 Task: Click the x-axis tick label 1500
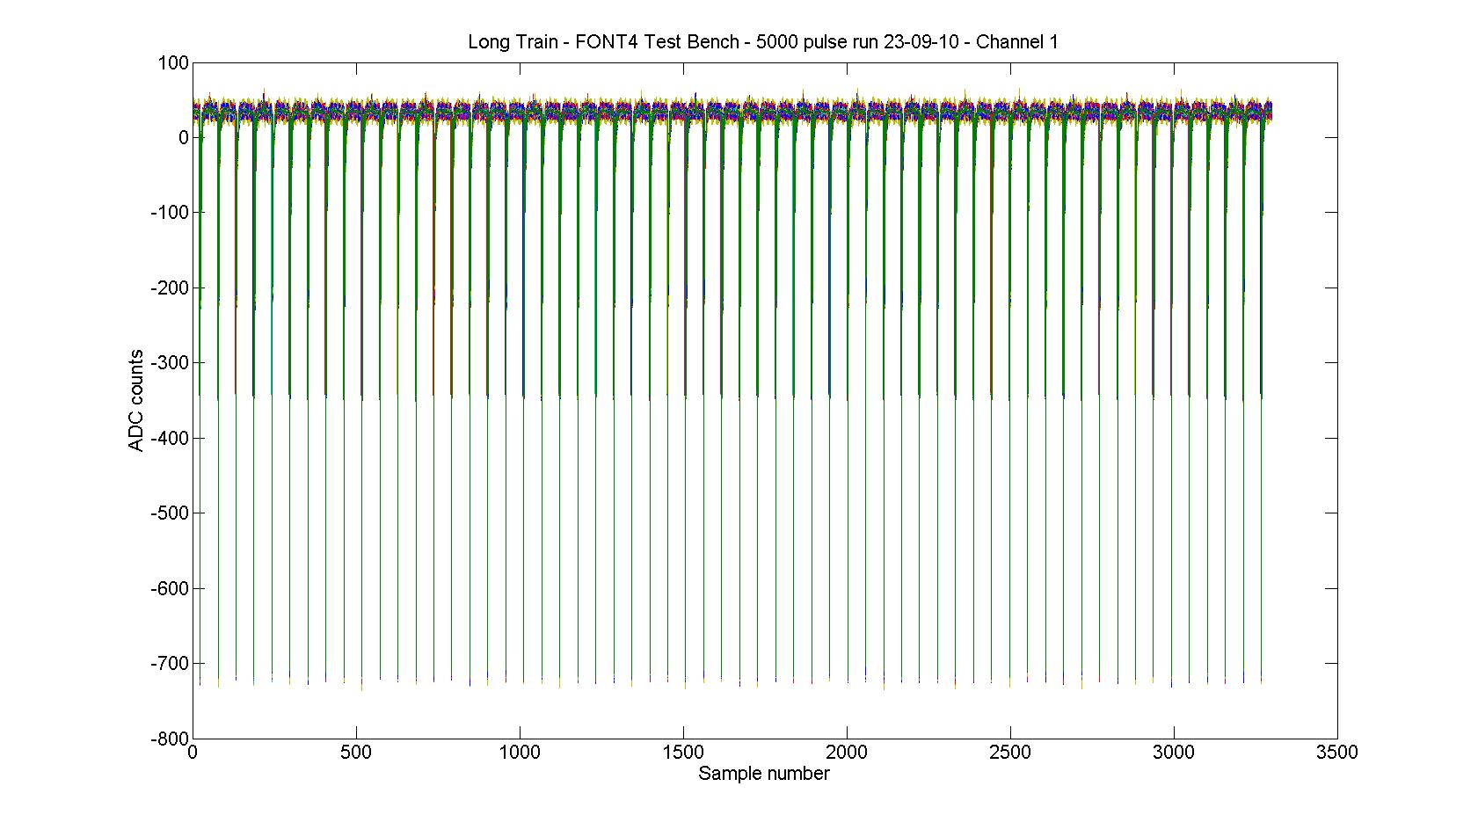[683, 753]
